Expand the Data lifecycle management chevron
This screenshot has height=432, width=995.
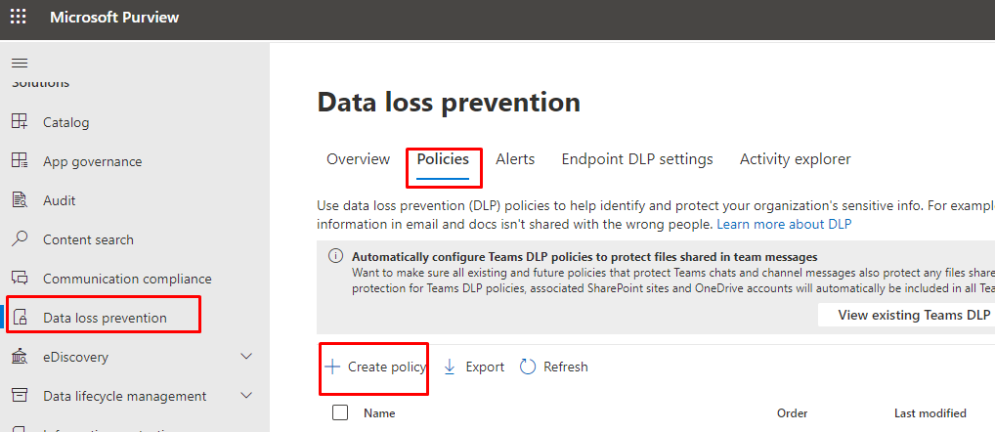(x=246, y=396)
